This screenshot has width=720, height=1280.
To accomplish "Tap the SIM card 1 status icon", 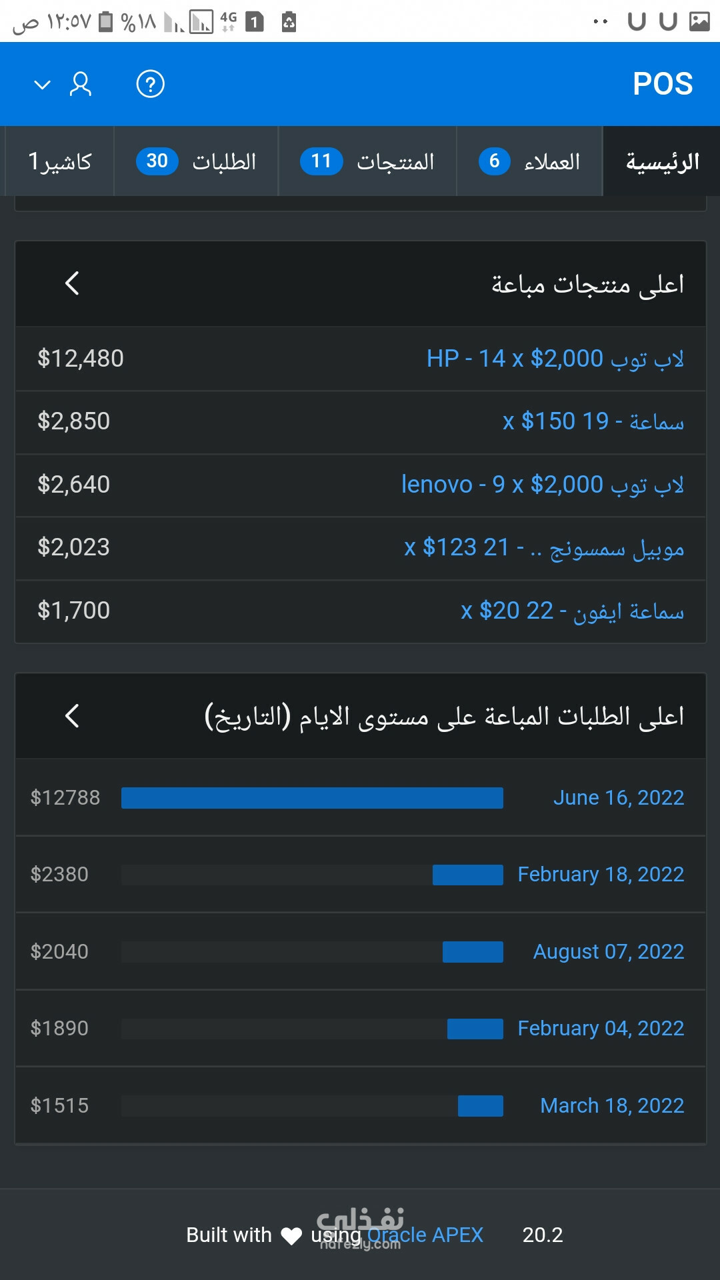I will pos(254,22).
